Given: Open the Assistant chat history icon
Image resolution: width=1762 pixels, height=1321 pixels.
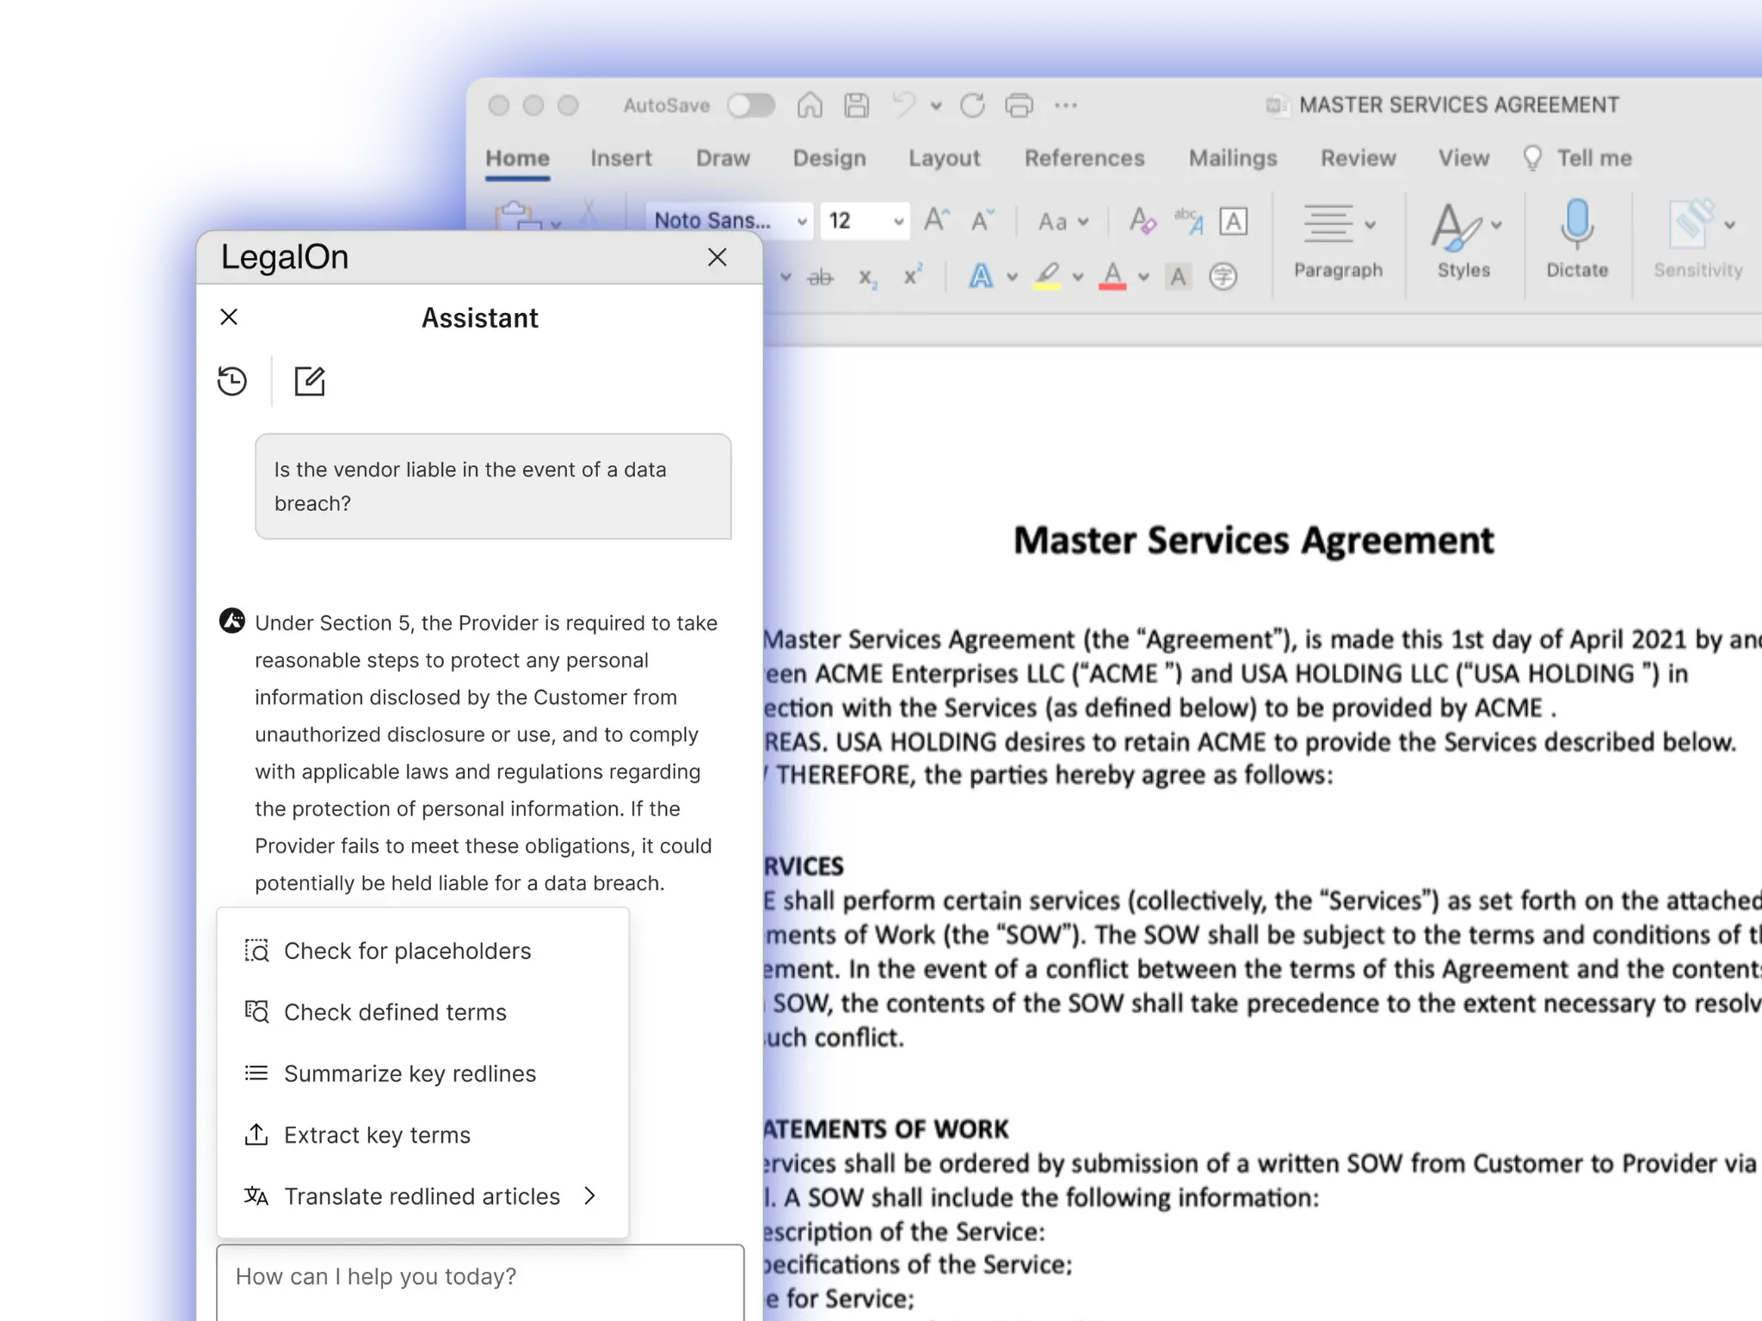Looking at the screenshot, I should point(232,381).
